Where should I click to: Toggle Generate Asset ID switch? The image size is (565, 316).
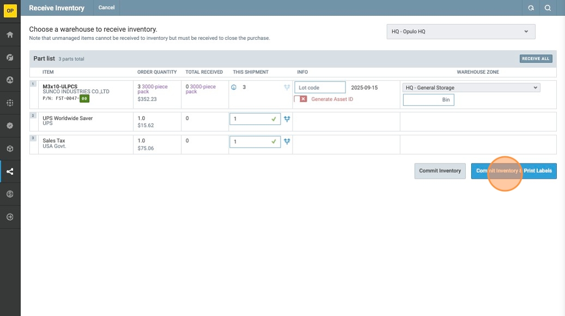click(301, 99)
